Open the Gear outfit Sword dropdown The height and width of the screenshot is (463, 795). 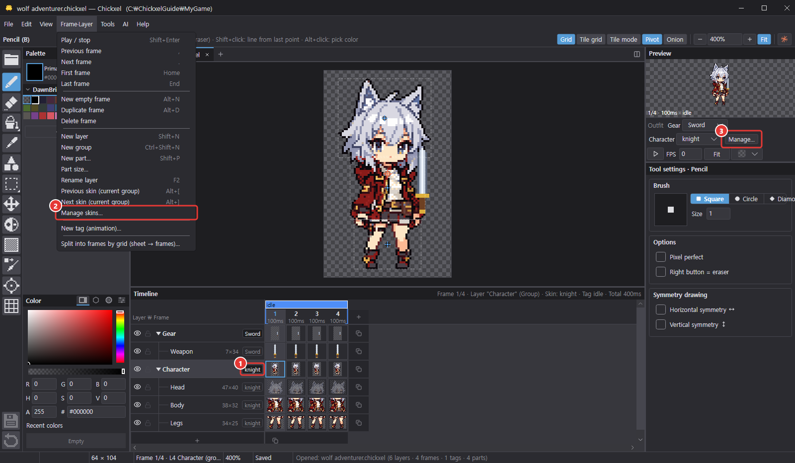pyautogui.click(x=705, y=125)
